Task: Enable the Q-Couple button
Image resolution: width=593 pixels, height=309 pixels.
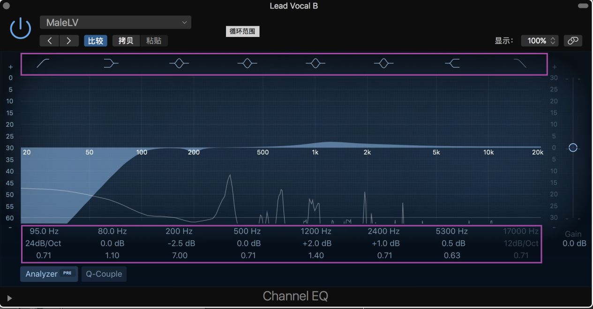Action: pyautogui.click(x=104, y=274)
